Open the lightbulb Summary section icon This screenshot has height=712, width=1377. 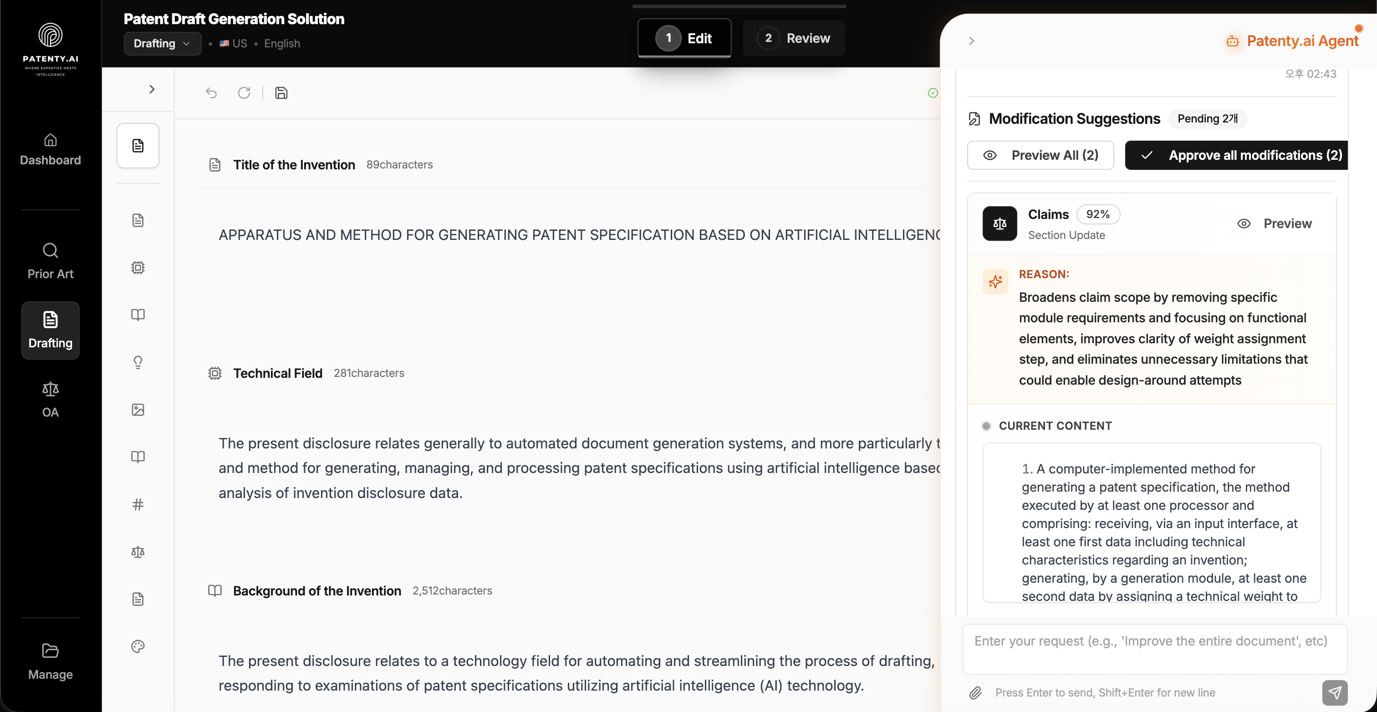pyautogui.click(x=138, y=362)
